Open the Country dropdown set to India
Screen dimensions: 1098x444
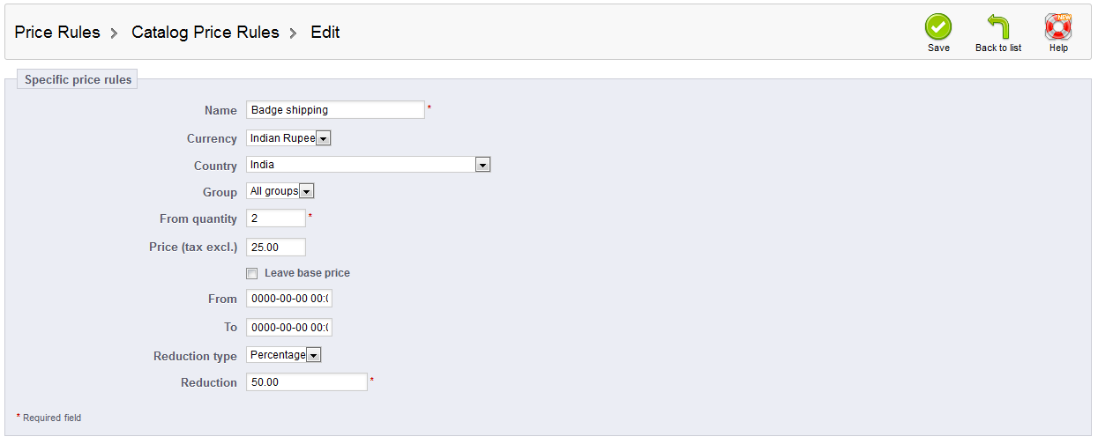tap(368, 165)
